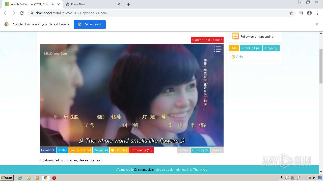Open the Episode 24 selector
The width and height of the screenshot is (323, 181).
[x=200, y=150]
